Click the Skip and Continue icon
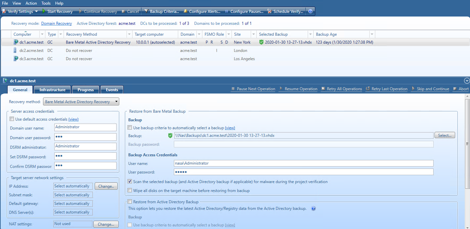 (x=413, y=89)
